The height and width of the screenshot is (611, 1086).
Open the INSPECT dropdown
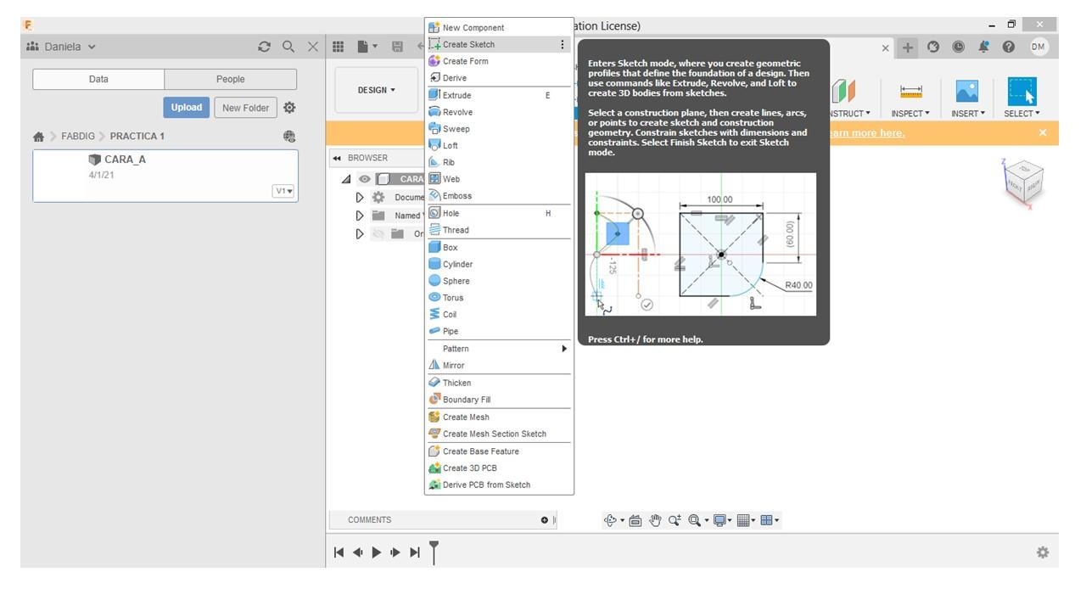pos(910,114)
